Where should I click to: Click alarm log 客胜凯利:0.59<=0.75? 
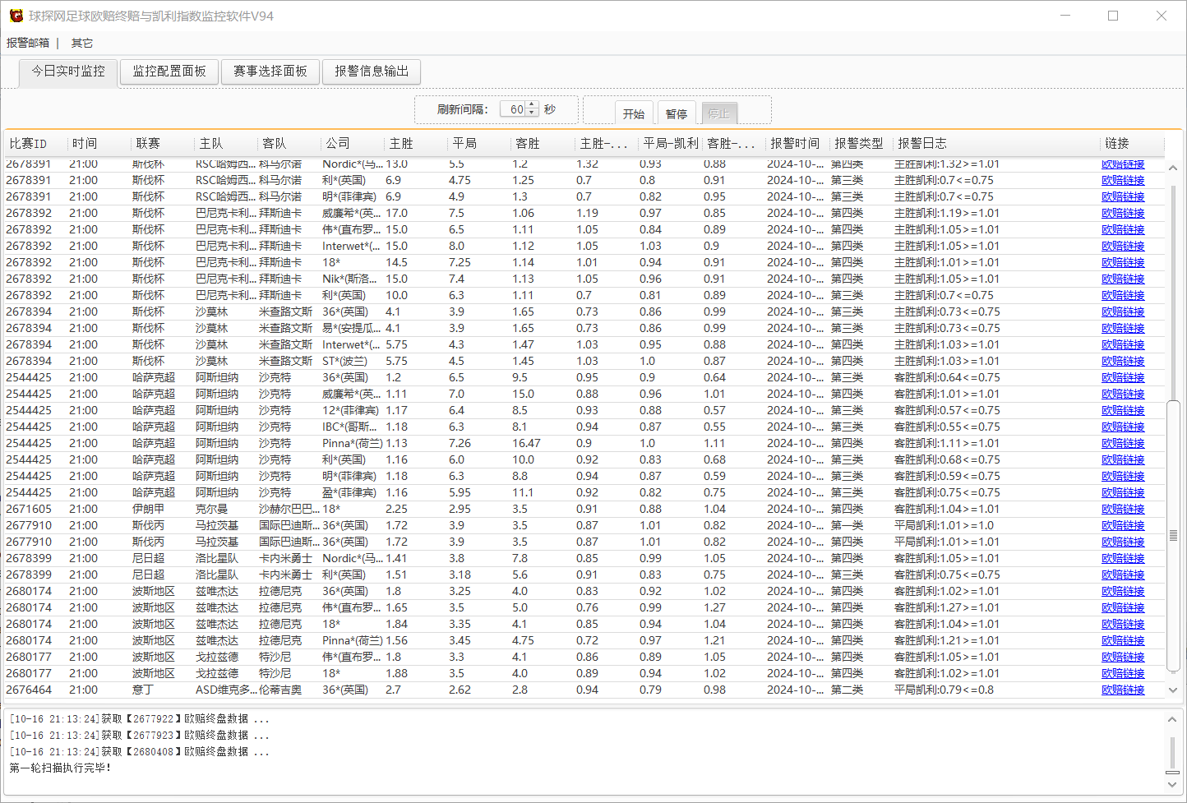point(947,477)
